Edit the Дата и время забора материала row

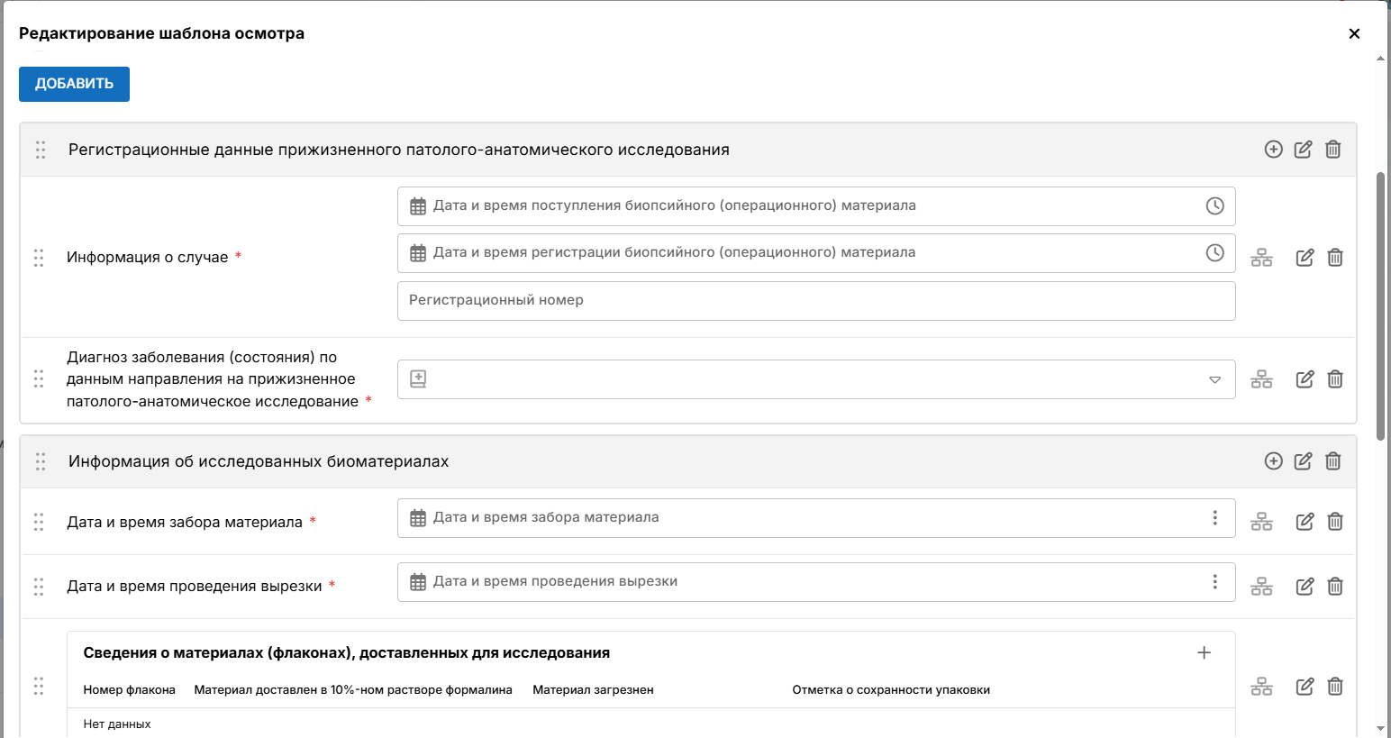(x=1305, y=522)
